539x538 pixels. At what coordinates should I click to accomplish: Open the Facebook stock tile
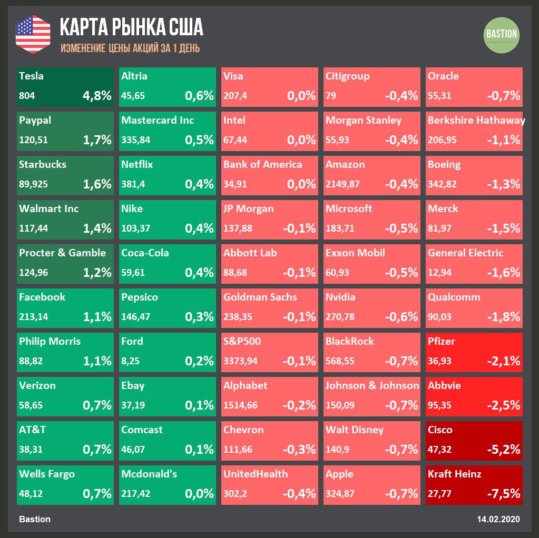click(x=65, y=308)
